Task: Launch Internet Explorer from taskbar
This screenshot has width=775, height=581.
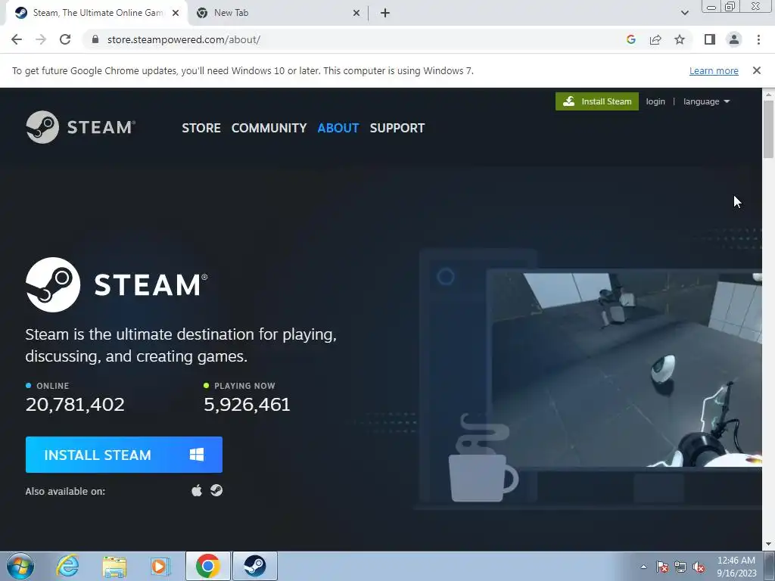Action: coord(67,566)
